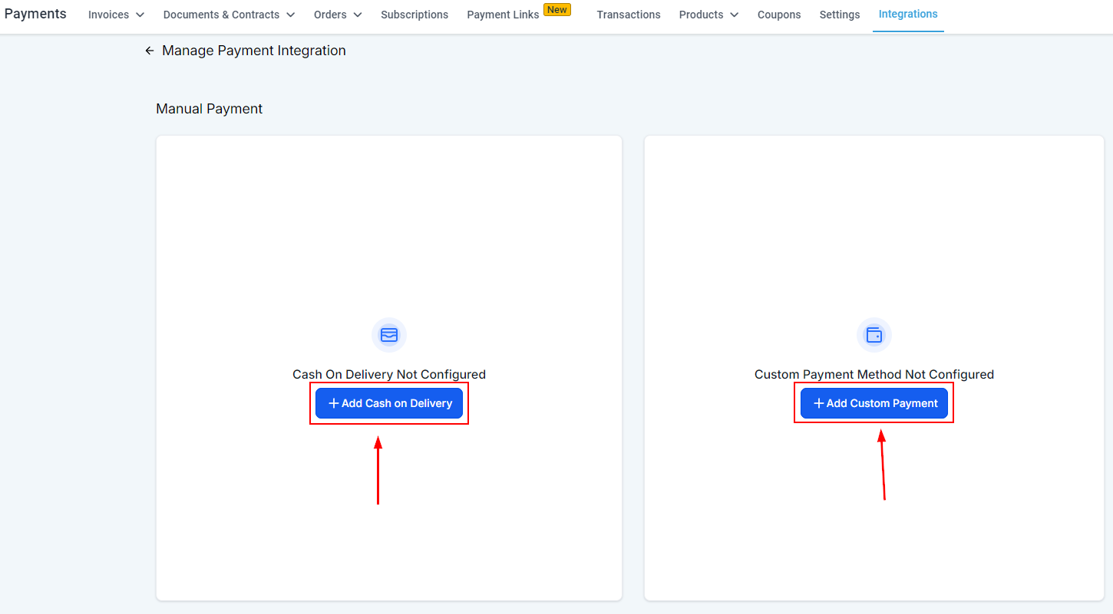Image resolution: width=1113 pixels, height=614 pixels.
Task: Click the New badge on Payment Links
Action: 556,10
